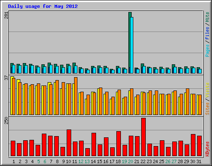
Task: Click weekend day label 19
Action: click(x=124, y=161)
